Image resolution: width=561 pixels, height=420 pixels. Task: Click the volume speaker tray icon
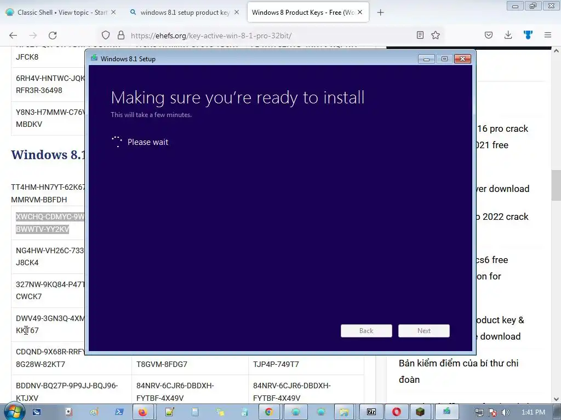point(505,412)
